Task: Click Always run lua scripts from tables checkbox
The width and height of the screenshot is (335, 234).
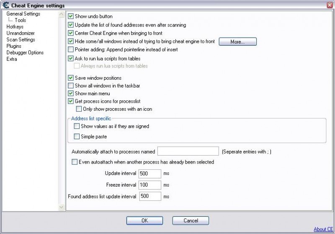Action: point(77,66)
